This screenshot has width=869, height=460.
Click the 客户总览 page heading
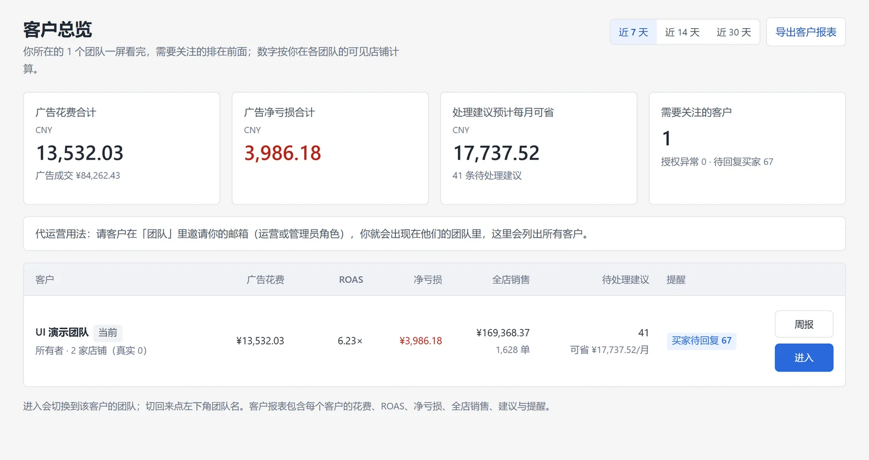[58, 29]
